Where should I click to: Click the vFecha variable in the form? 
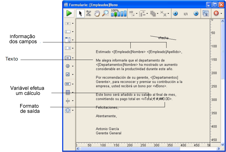pos(163,38)
